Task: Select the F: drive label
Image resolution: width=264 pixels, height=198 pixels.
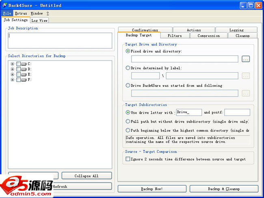Action: 30,80
